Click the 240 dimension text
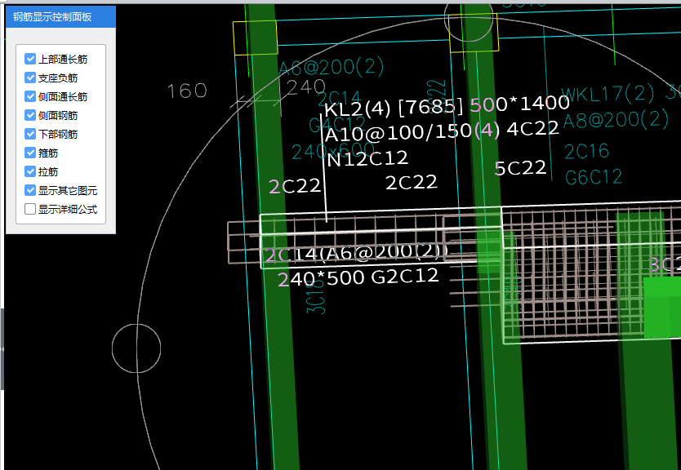This screenshot has height=470, width=681. click(306, 87)
